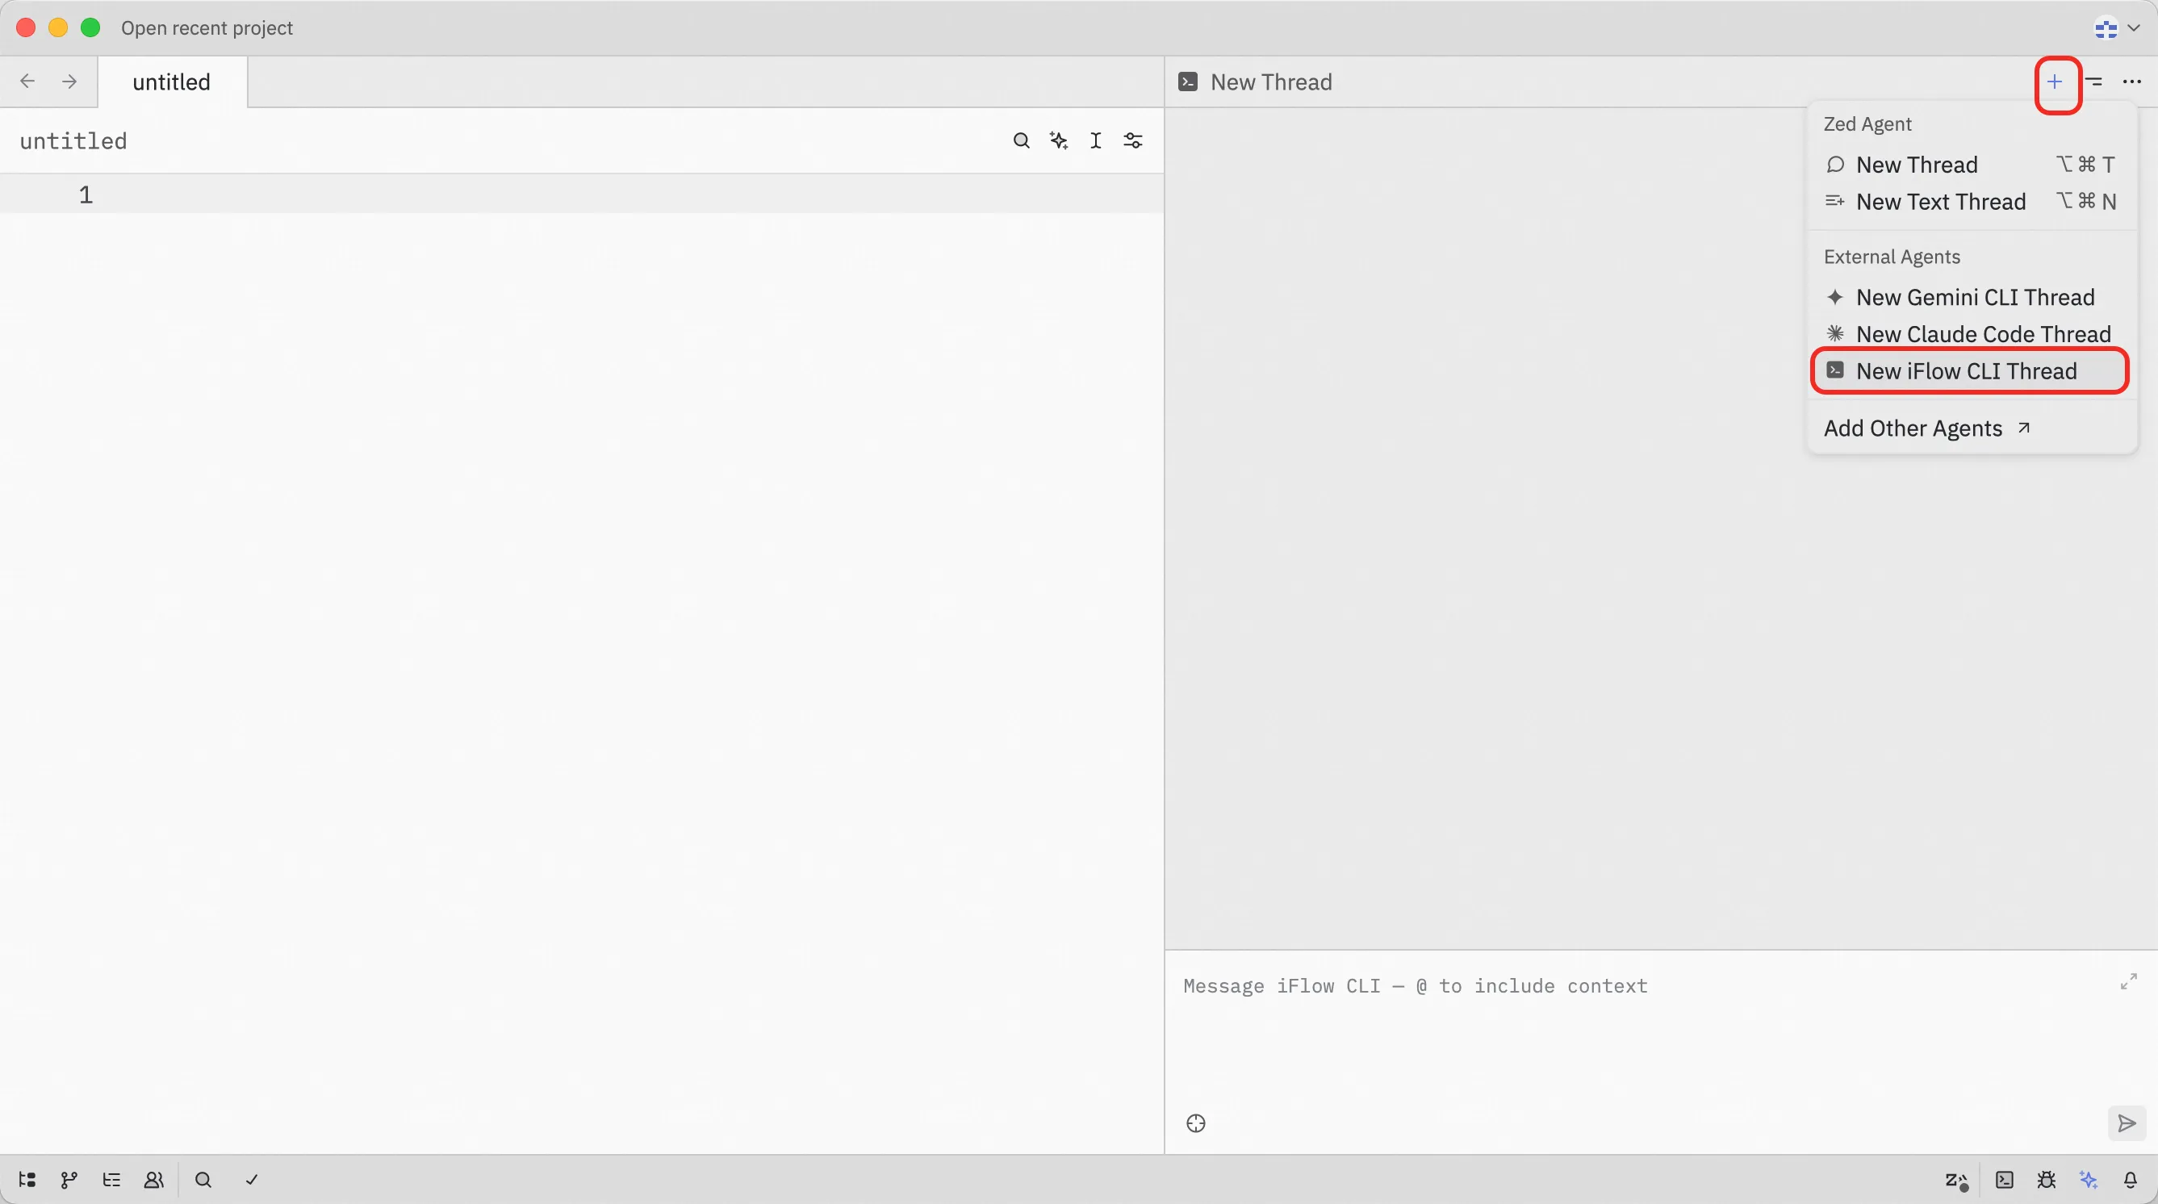Expand the message editor size

pos(2128,982)
